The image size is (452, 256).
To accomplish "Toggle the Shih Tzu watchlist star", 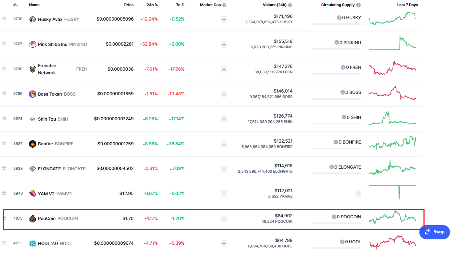I will point(4,118).
